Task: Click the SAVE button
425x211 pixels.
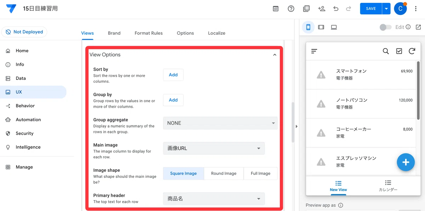Action: click(371, 9)
